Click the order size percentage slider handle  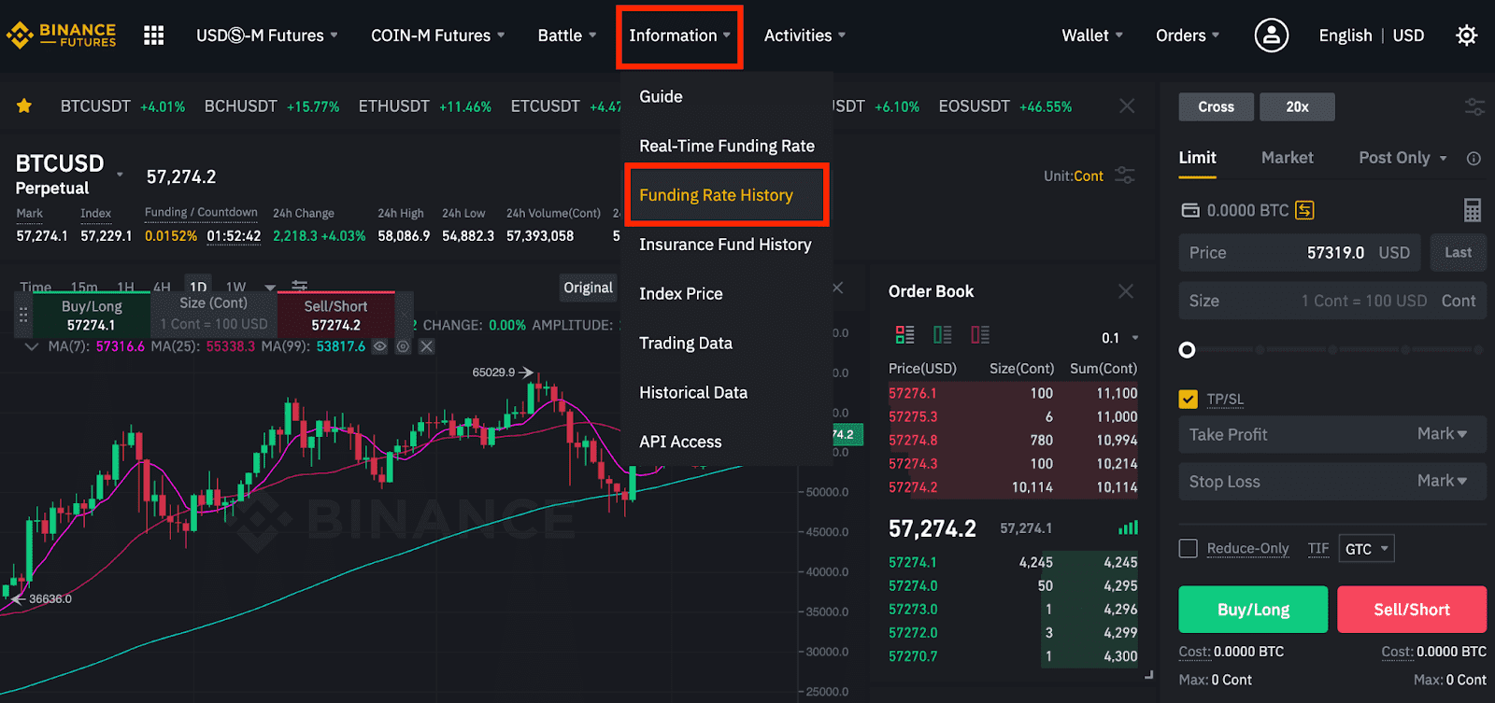1187,350
